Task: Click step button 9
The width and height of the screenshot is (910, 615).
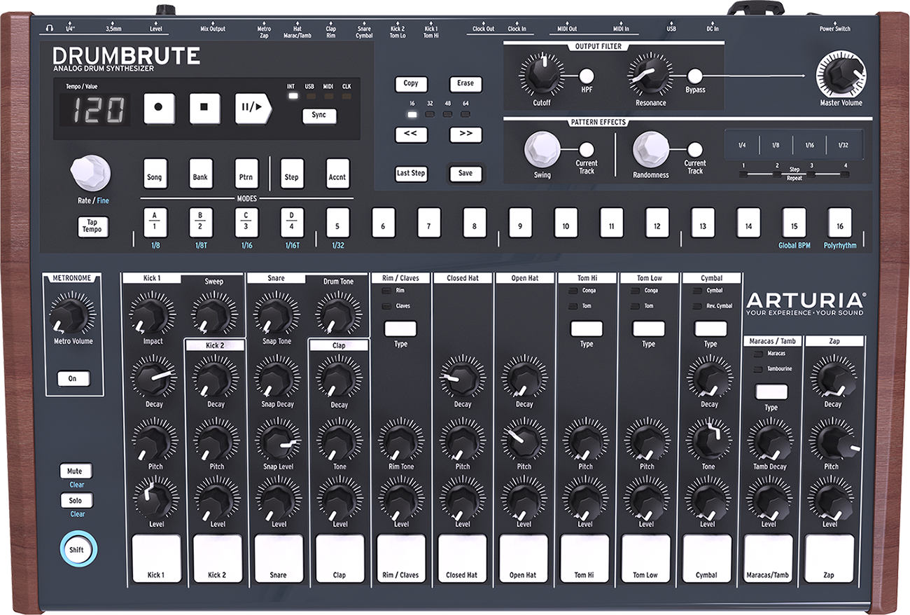Action: coord(520,223)
